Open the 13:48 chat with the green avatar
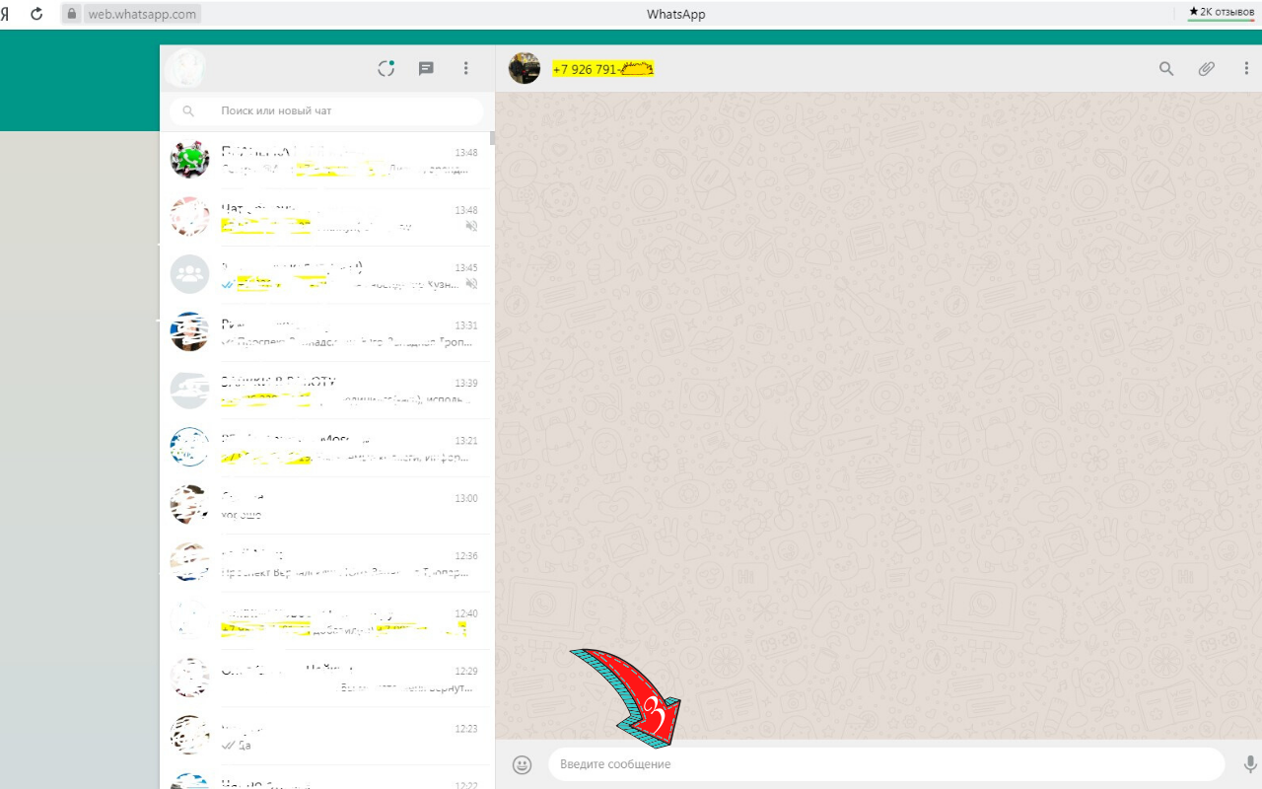Screen dimensions: 1262x789 point(326,160)
